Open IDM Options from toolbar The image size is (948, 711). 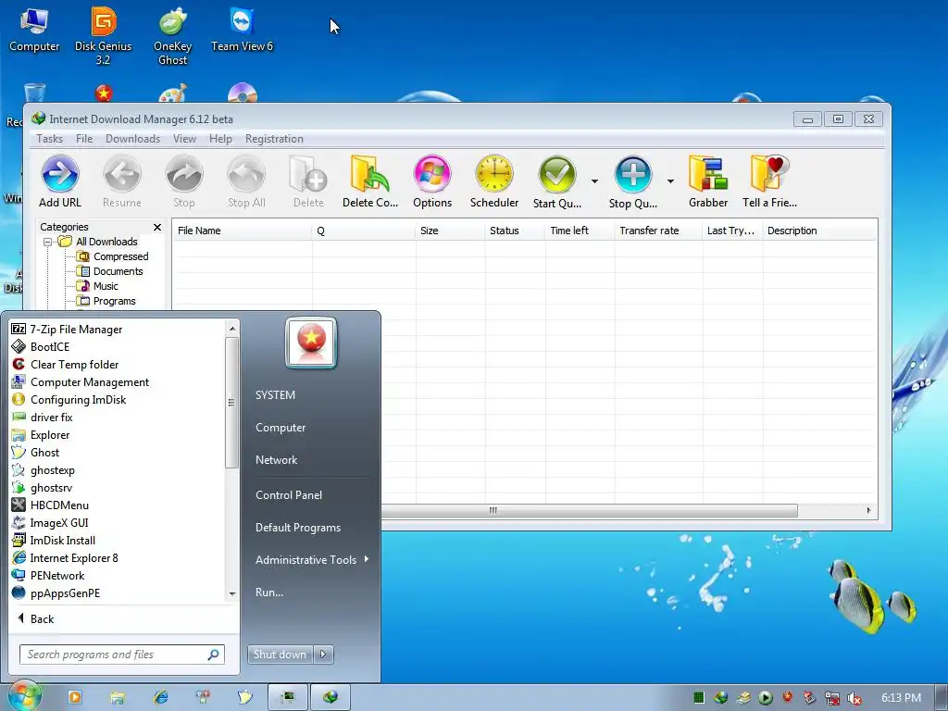point(432,181)
